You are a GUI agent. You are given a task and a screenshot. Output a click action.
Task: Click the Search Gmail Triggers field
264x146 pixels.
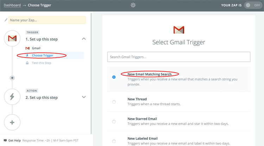point(179,57)
